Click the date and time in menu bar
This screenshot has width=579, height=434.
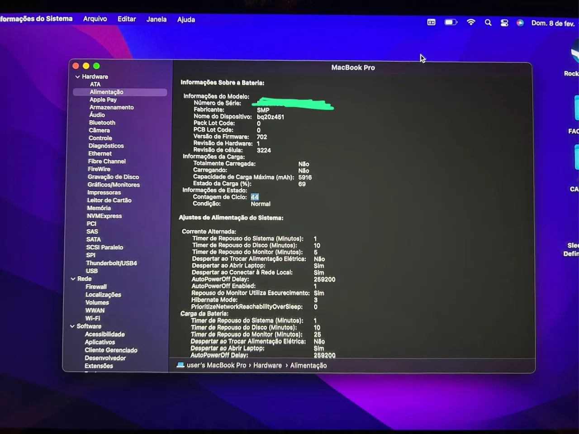point(553,23)
